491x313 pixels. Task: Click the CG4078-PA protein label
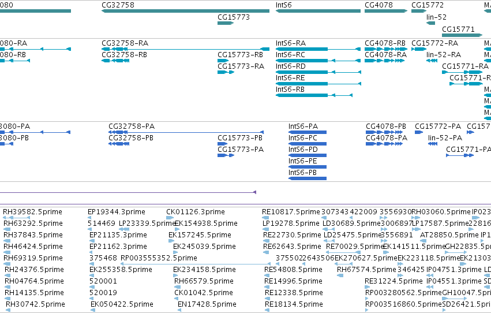(x=387, y=138)
